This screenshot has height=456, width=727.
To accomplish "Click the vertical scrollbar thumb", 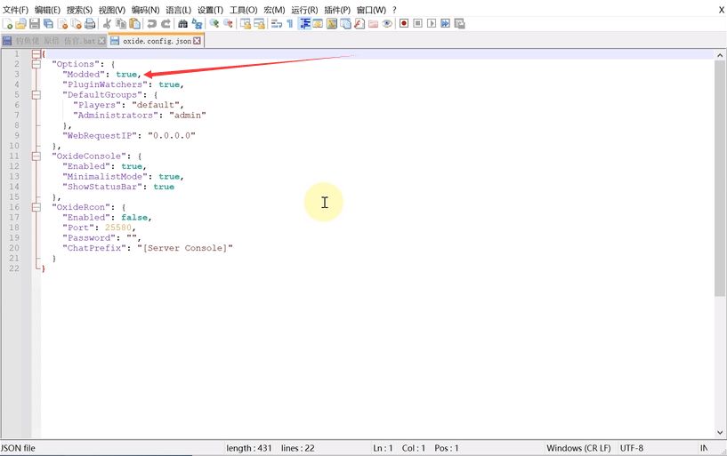I will click(719, 178).
